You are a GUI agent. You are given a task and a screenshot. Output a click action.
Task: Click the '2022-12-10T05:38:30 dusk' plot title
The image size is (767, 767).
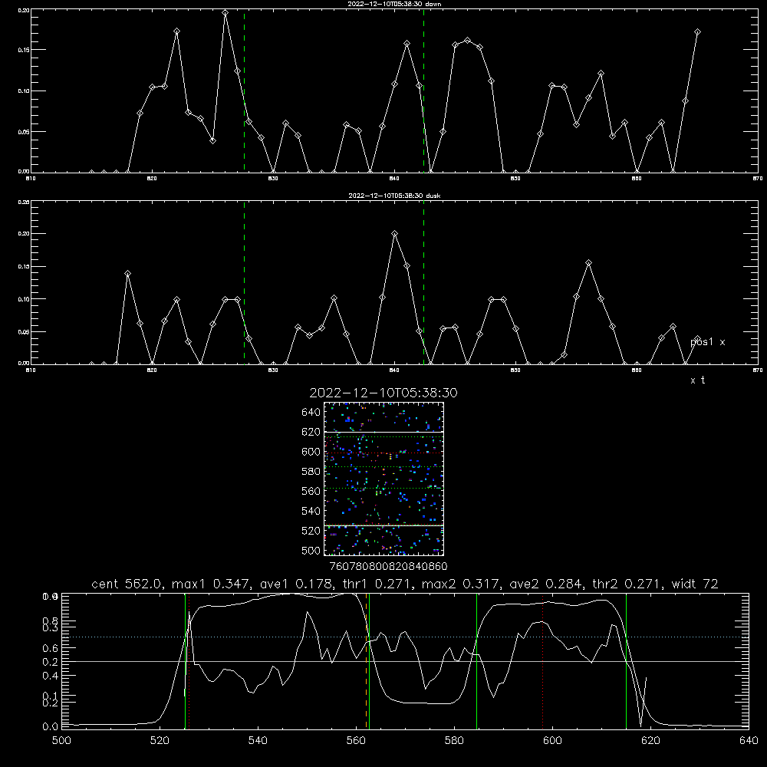394,196
